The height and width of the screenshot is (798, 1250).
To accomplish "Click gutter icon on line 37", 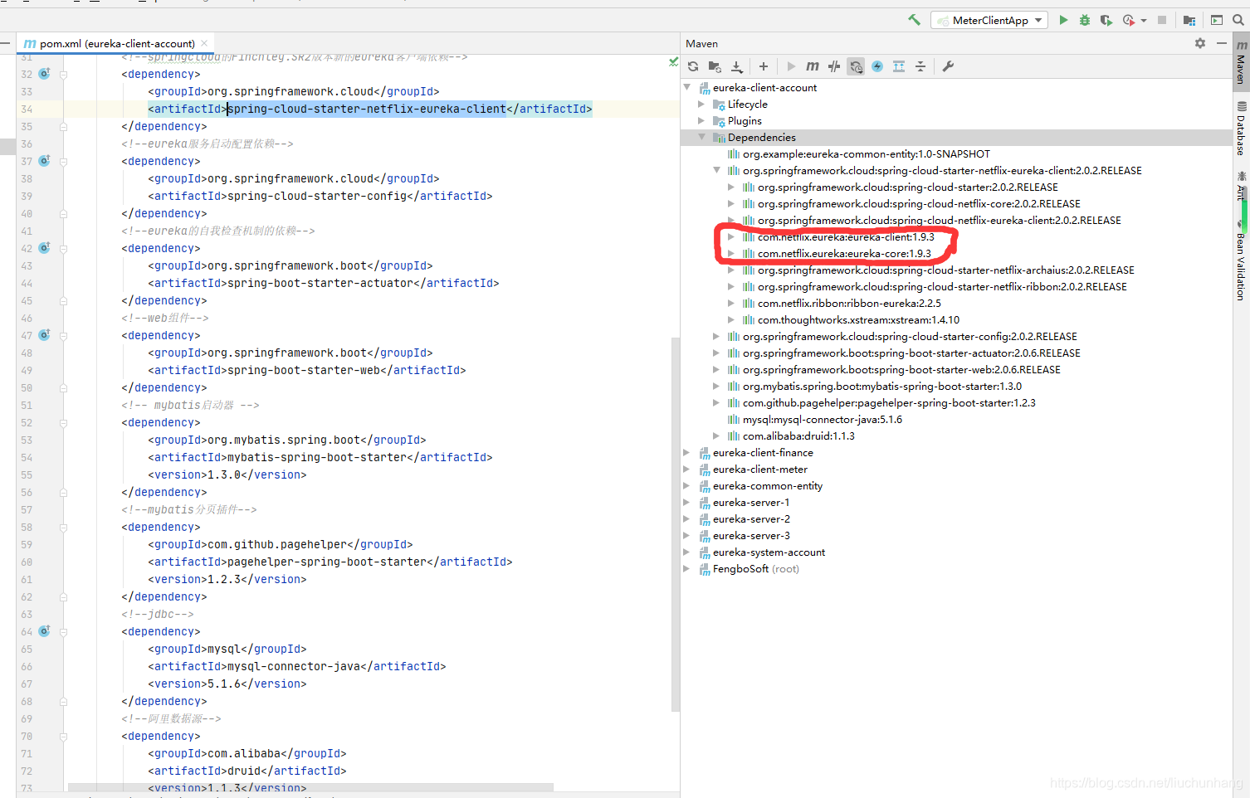I will (x=45, y=161).
